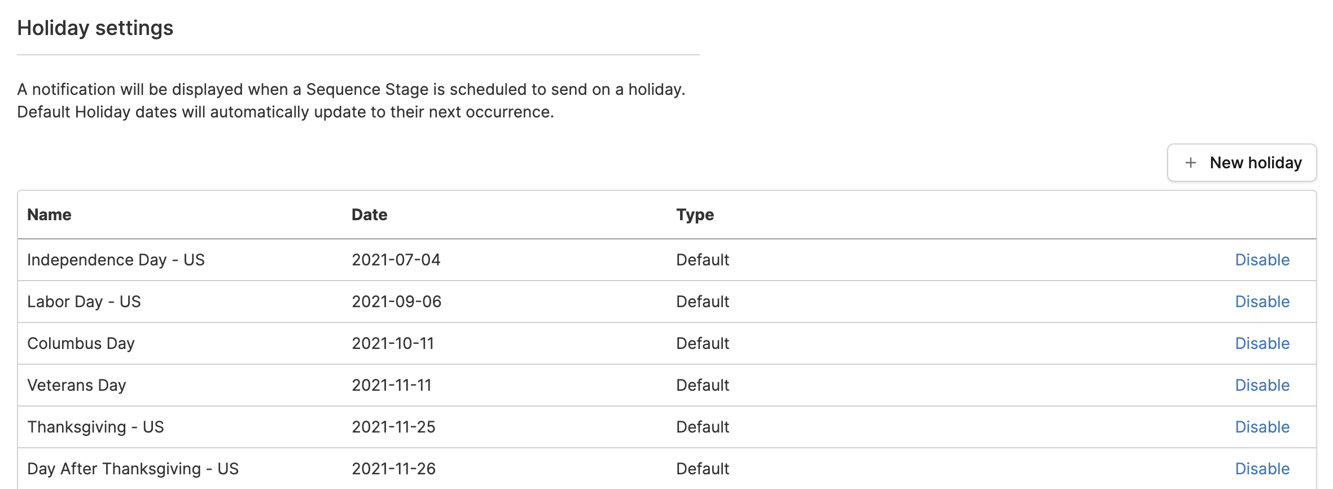Disable Labor Day - US holiday

click(1262, 302)
